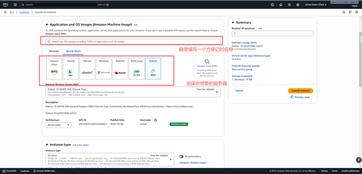Open the AWS home logo
The height and width of the screenshot is (174, 362).
coord(6,4)
